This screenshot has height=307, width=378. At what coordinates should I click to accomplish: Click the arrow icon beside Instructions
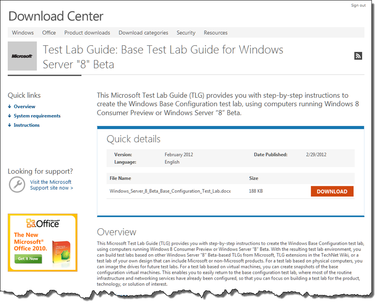pyautogui.click(x=10, y=125)
